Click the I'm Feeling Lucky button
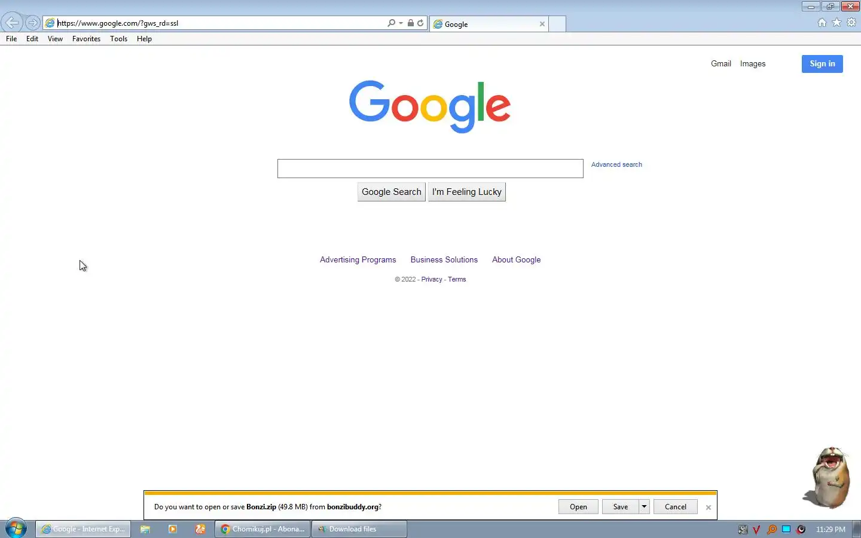861x538 pixels. click(467, 192)
